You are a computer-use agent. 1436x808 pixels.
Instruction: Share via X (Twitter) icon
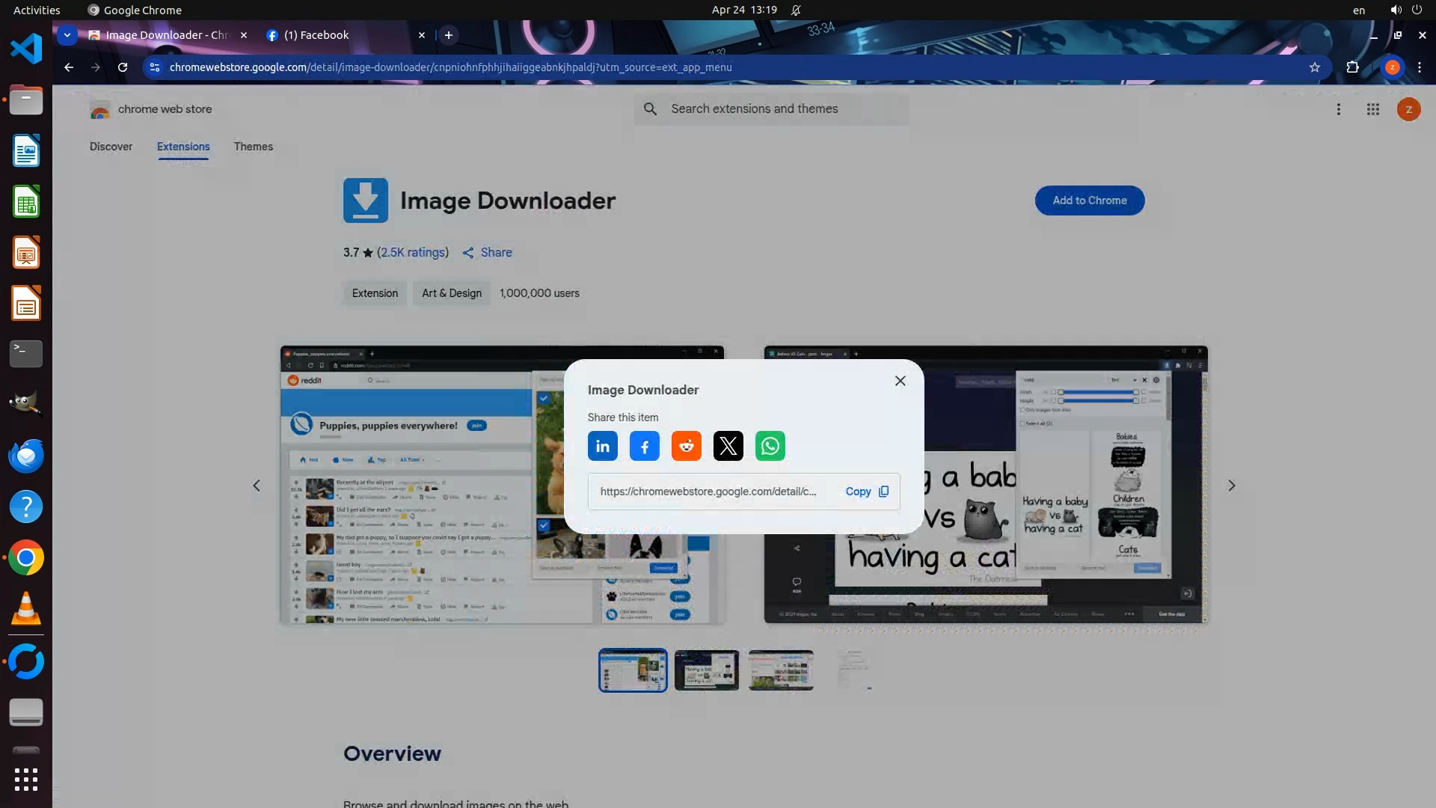(x=728, y=447)
